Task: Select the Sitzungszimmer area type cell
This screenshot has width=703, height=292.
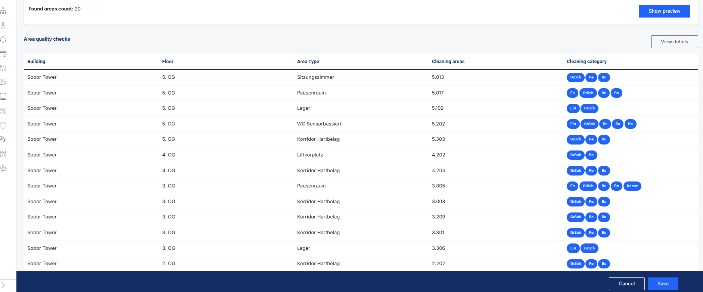Action: [x=315, y=77]
